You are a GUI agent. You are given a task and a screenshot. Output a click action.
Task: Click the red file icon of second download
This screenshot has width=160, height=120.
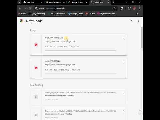36,68
